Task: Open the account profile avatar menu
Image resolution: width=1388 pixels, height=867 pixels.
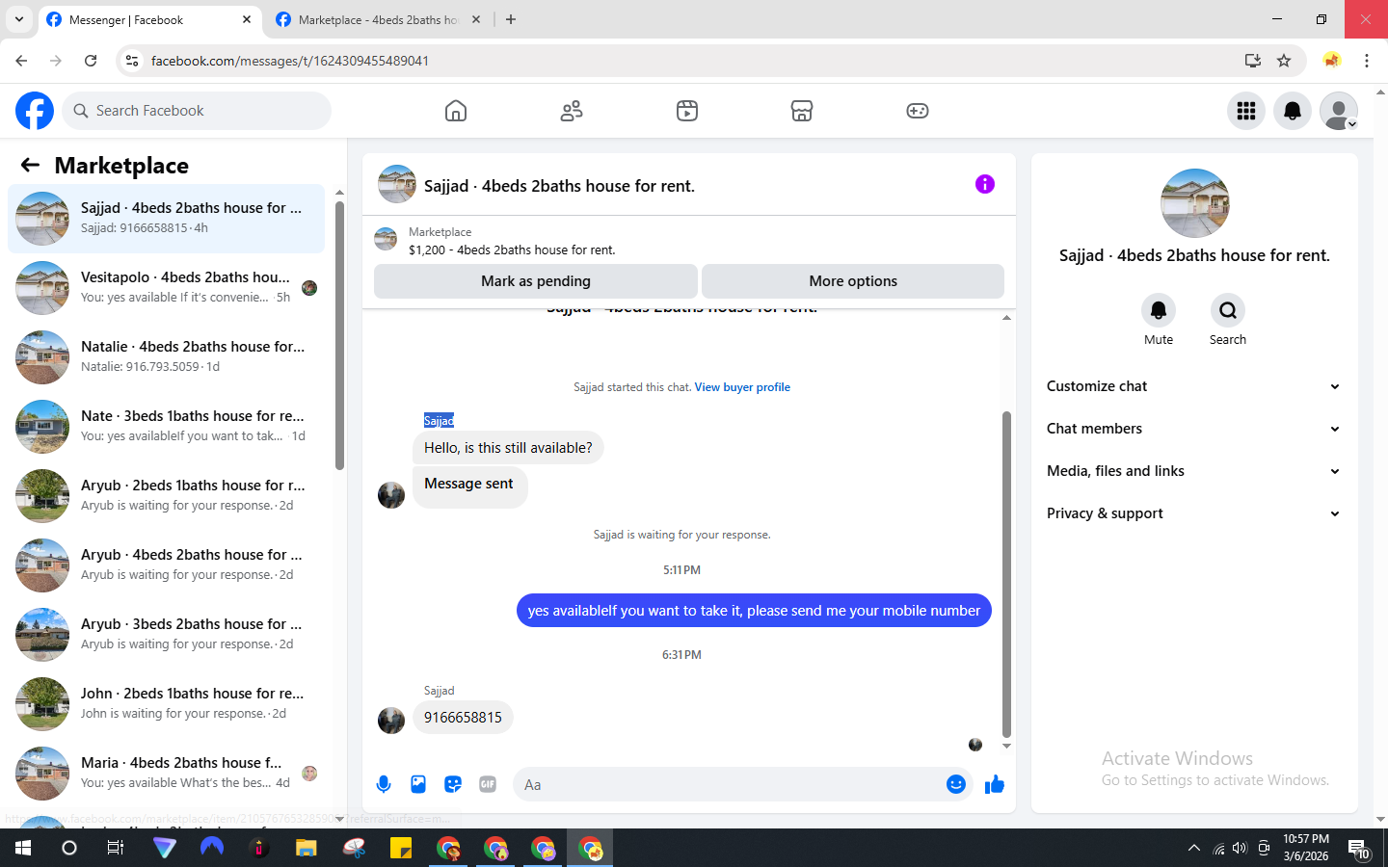Action: [1339, 111]
